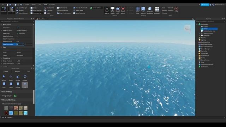Image resolution: width=226 pixels, height=127 pixels.
Task: Open the Watch window
Action: click(47, 13)
